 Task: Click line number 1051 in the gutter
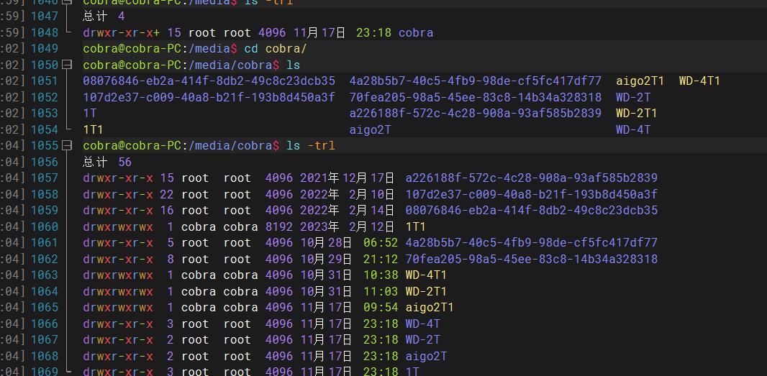45,81
